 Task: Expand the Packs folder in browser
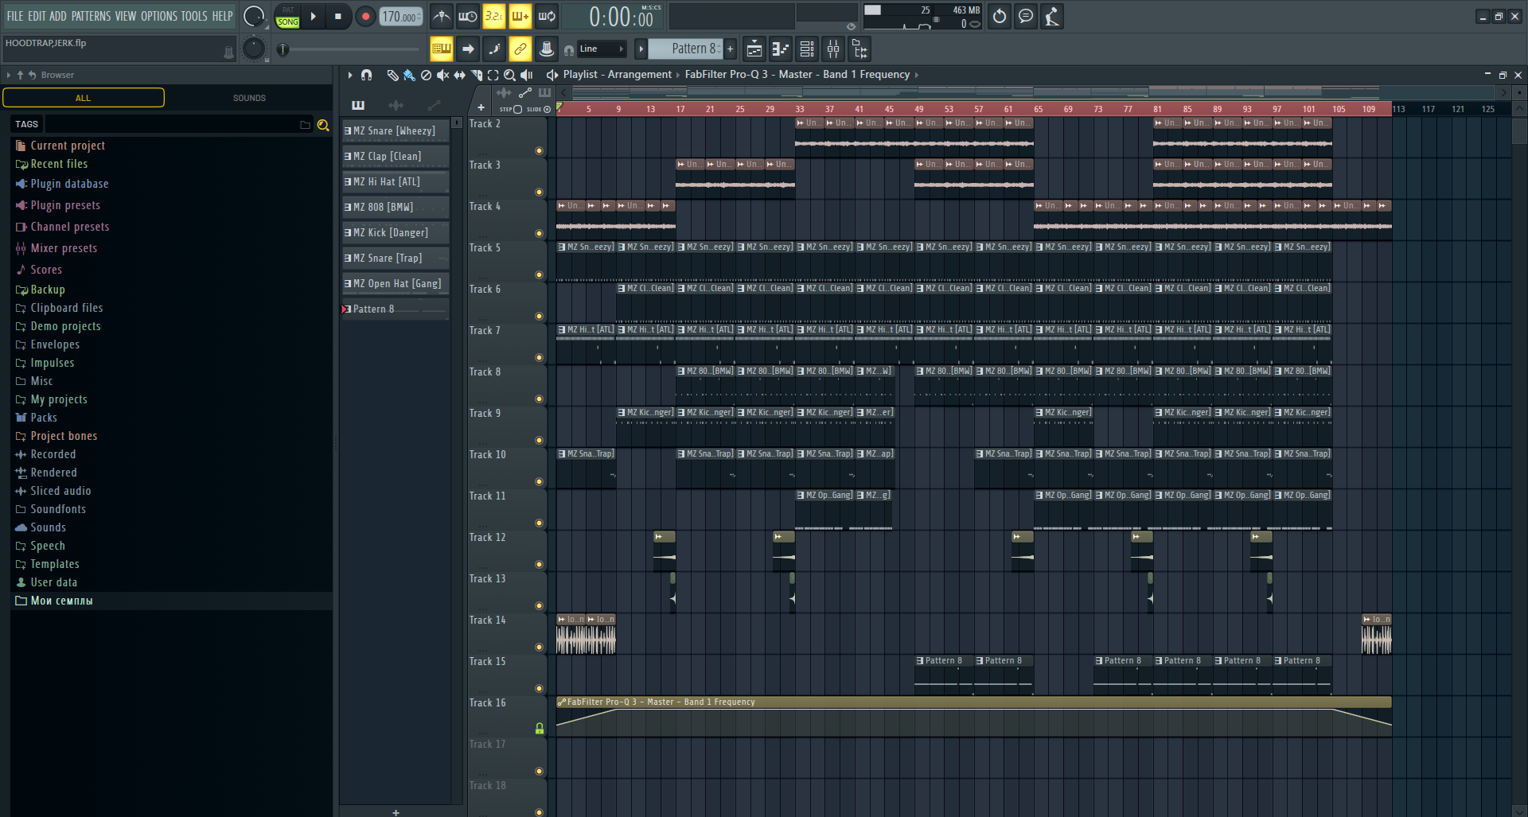(44, 418)
